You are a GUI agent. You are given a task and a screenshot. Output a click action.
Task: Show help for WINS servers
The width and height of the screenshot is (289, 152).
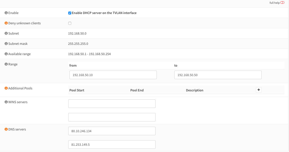[6, 102]
